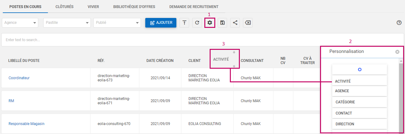This screenshot has width=405, height=134.
Task: Click the refresh icon button
Action: (197, 23)
